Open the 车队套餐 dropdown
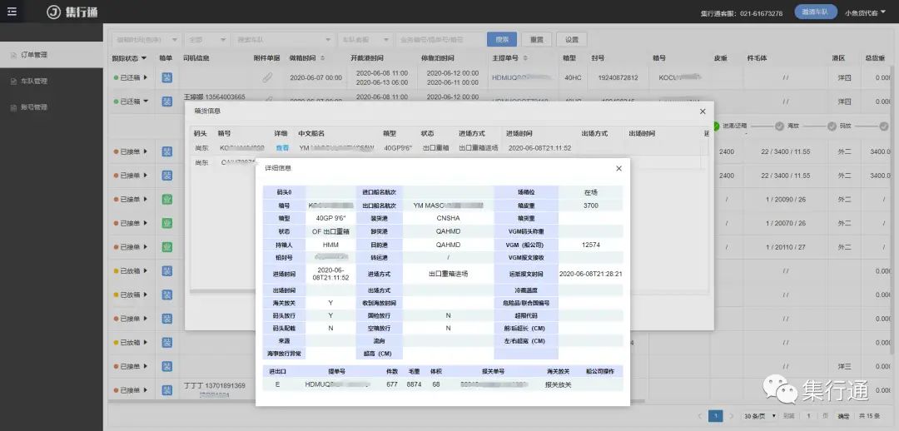 [365, 40]
